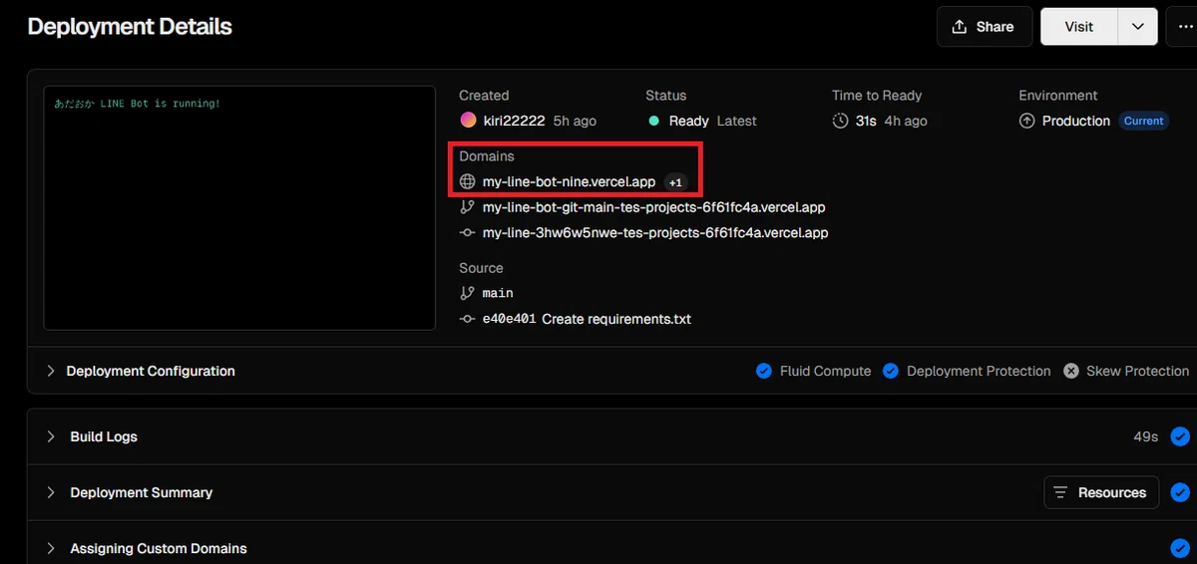Click the clock icon beside 31s
The width and height of the screenshot is (1197, 564).
[841, 121]
